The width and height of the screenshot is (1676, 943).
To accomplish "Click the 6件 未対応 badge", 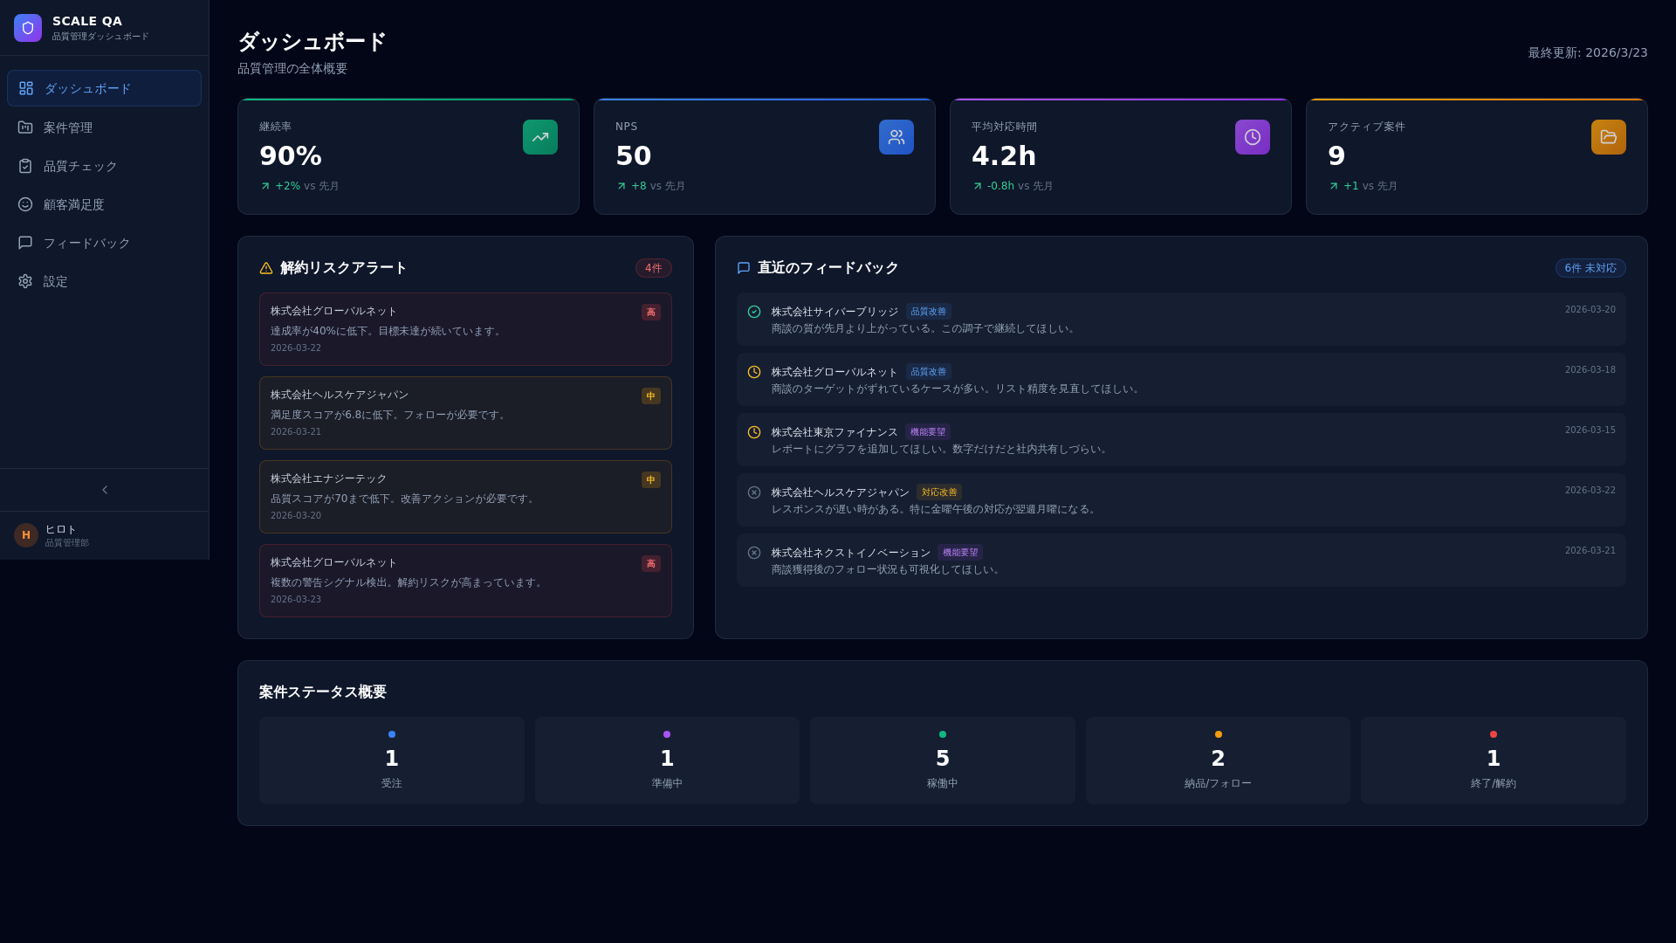I will 1590,268.
